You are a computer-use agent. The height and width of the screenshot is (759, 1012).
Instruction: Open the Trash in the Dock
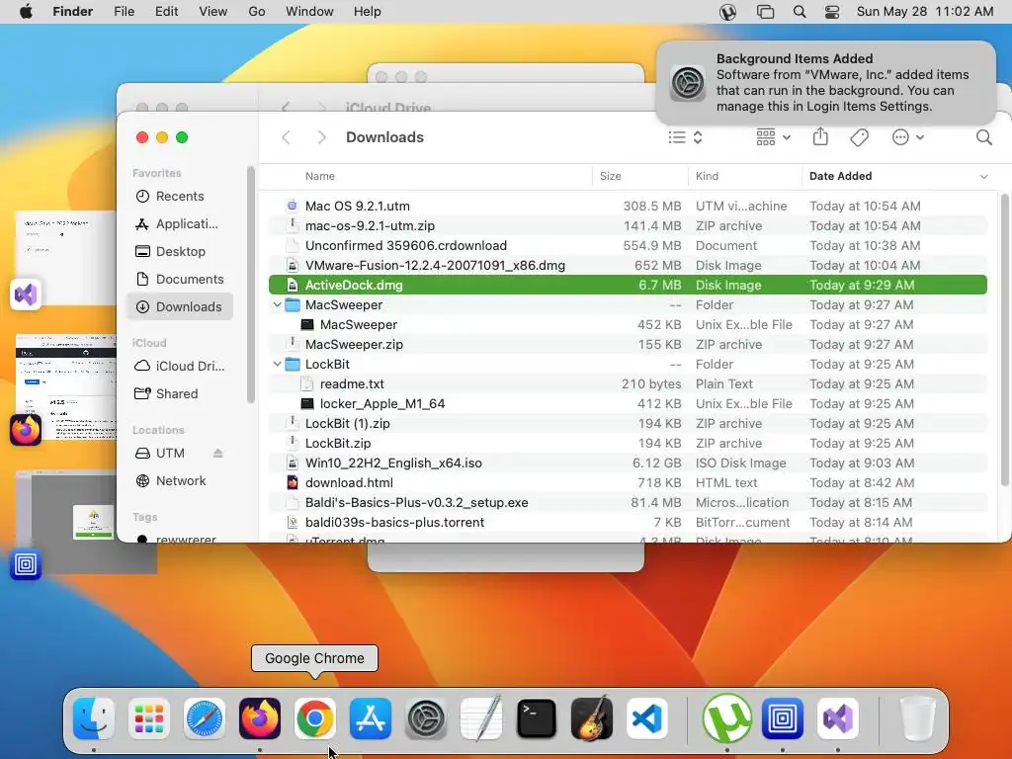(917, 717)
